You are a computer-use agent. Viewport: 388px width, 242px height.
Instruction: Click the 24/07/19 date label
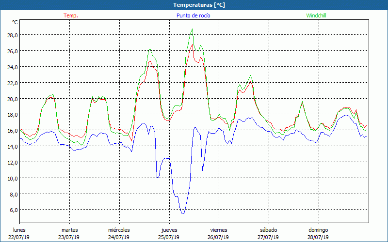pyautogui.click(x=119, y=237)
